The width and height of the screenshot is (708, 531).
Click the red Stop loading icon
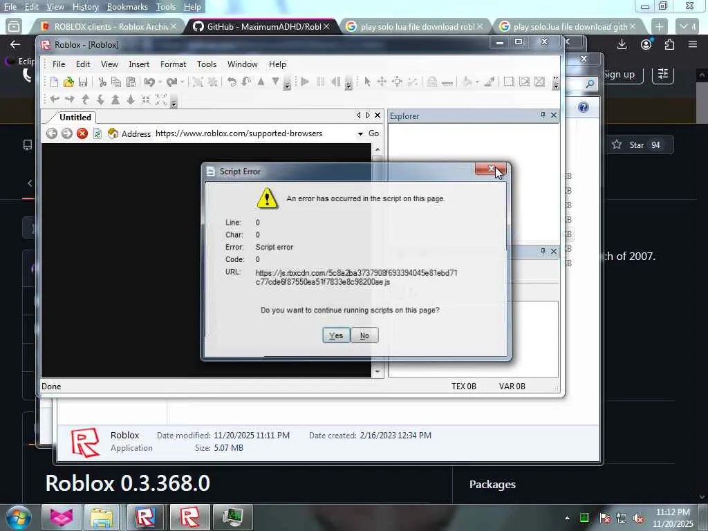[82, 133]
